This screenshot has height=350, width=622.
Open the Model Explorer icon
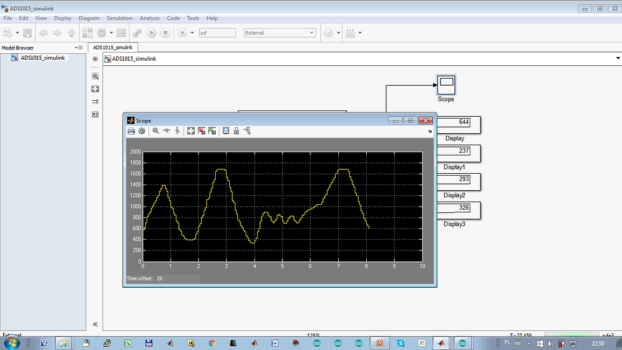121,33
